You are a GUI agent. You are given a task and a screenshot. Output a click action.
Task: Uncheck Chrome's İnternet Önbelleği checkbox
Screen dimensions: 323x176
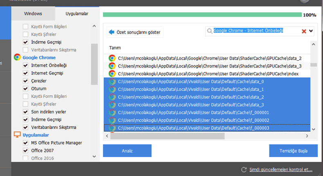[x=25, y=65]
